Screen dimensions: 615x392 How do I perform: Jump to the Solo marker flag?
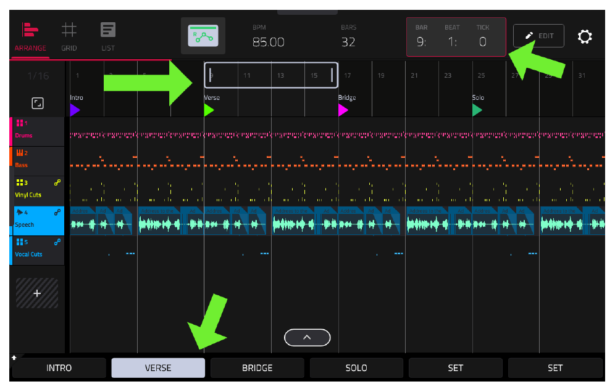477,110
